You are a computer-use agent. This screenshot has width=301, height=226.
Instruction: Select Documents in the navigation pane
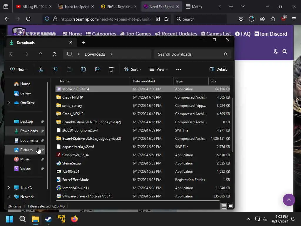coord(25,140)
